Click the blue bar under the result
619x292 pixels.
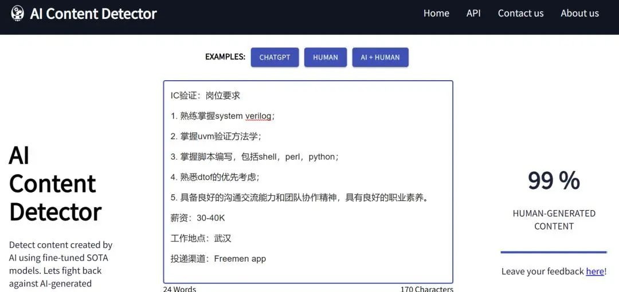[554, 252]
